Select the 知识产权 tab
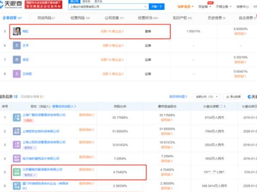This screenshot has width=257, height=192. [182, 18]
